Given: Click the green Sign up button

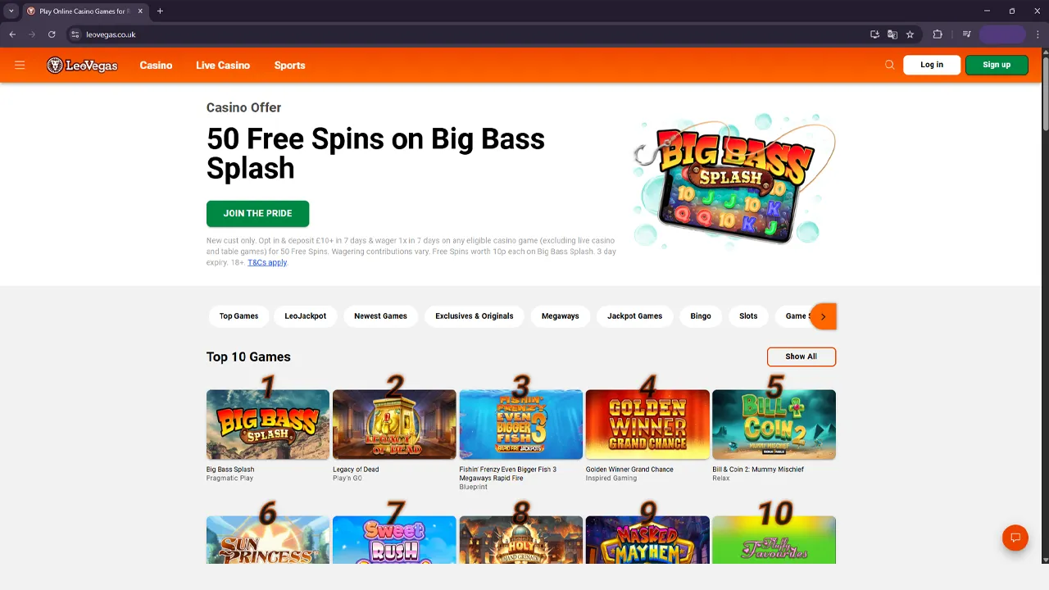Looking at the screenshot, I should click(997, 65).
